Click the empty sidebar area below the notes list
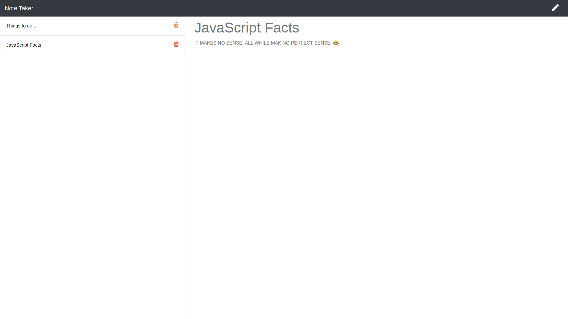Image resolution: width=568 pixels, height=319 pixels. tap(92, 183)
